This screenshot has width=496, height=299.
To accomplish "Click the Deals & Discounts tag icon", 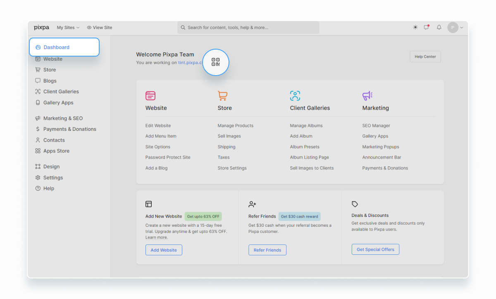I will [355, 204].
